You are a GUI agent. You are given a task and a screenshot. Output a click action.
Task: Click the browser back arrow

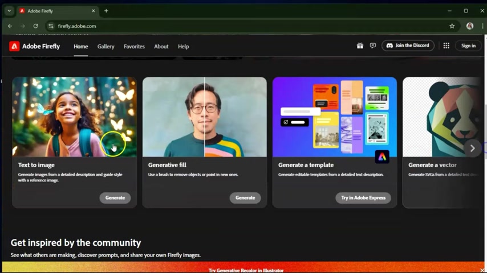tap(10, 26)
